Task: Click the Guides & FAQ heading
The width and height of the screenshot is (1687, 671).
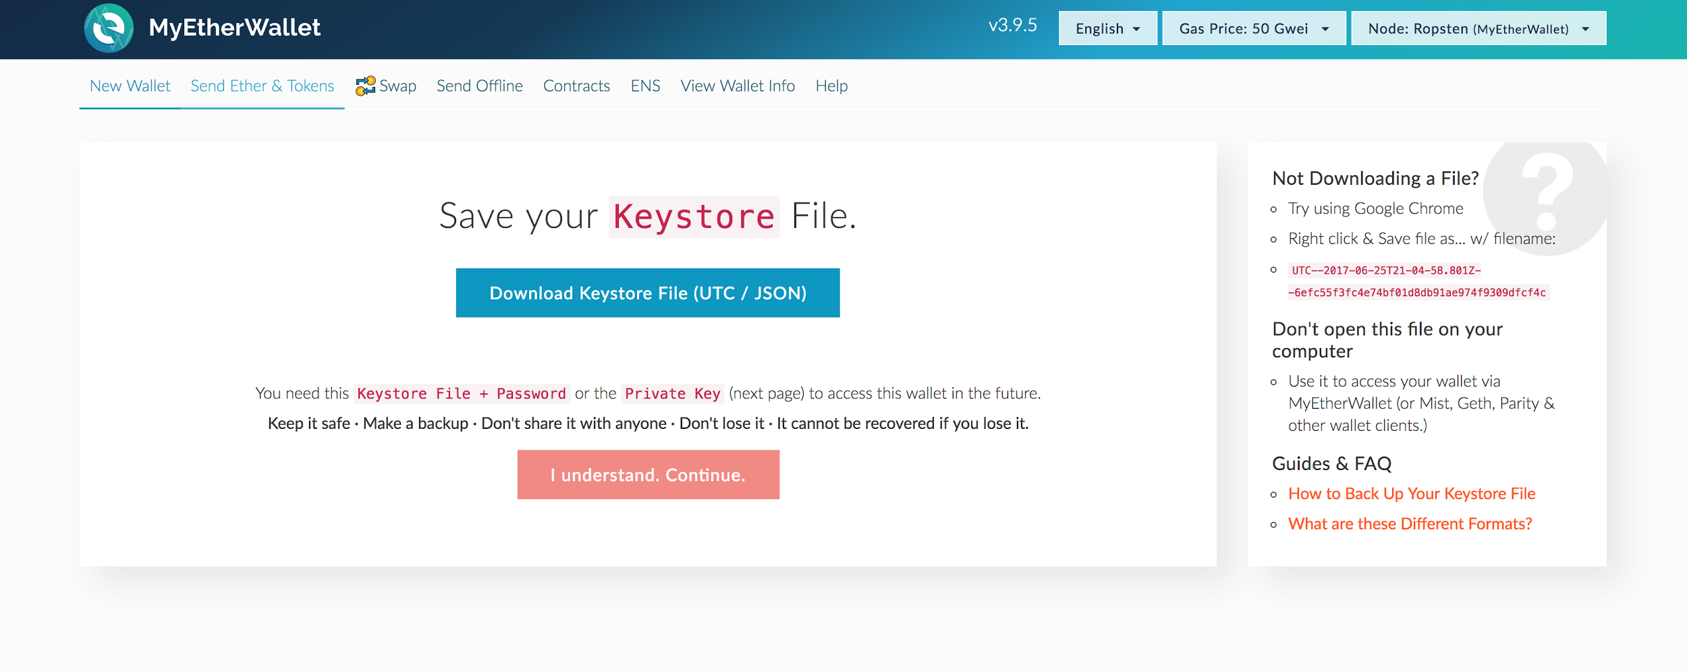Action: [1331, 463]
